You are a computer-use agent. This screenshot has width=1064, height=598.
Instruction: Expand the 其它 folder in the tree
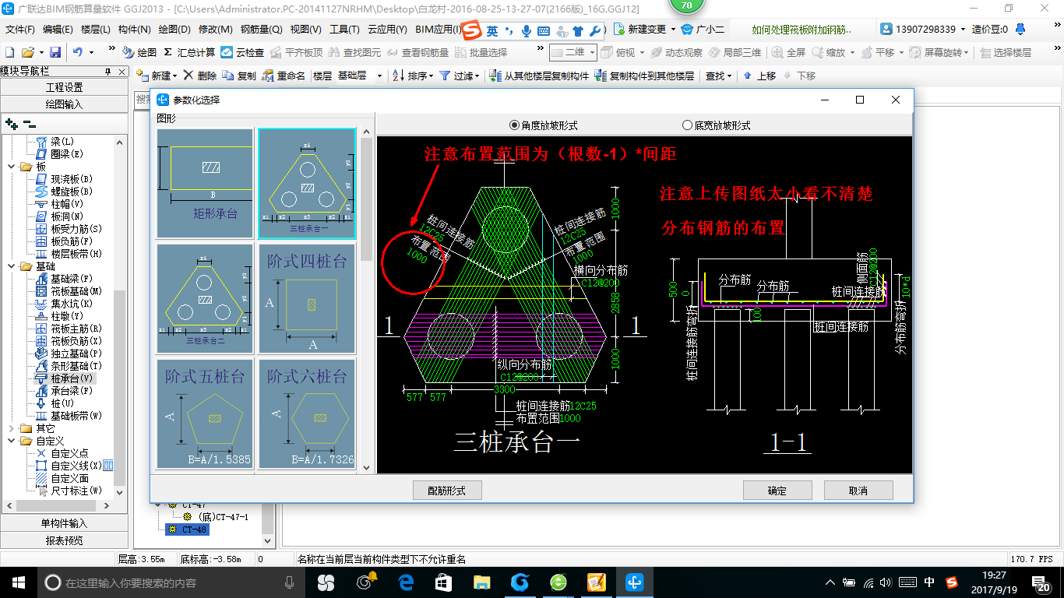[x=12, y=428]
